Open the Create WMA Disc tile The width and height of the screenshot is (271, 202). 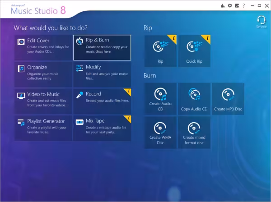(160, 133)
